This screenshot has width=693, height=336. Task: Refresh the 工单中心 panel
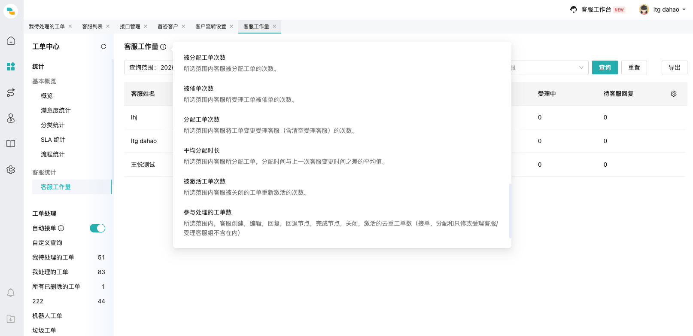click(x=103, y=46)
